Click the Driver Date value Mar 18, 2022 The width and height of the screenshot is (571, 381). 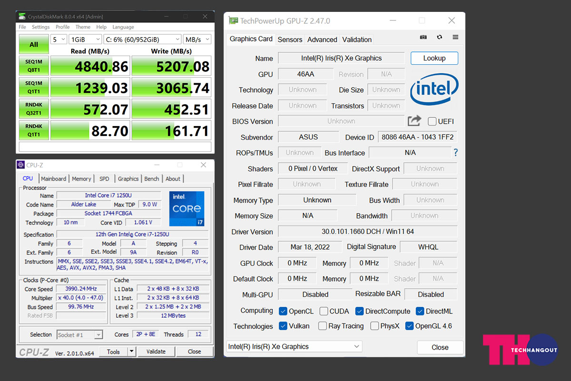click(x=310, y=247)
